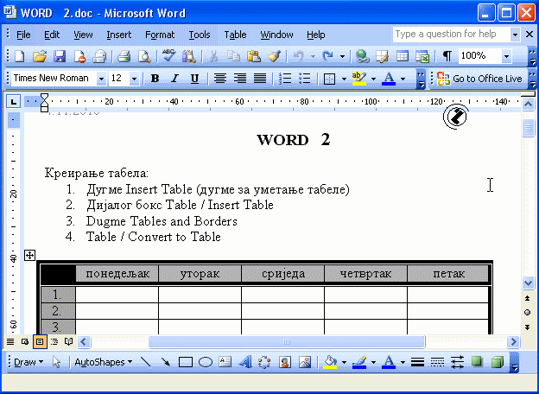Open the Line Style options
This screenshot has width=539, height=394.
point(417,362)
